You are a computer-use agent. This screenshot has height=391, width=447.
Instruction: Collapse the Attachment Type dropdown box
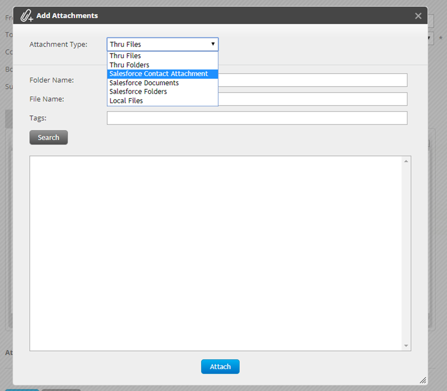(x=162, y=44)
